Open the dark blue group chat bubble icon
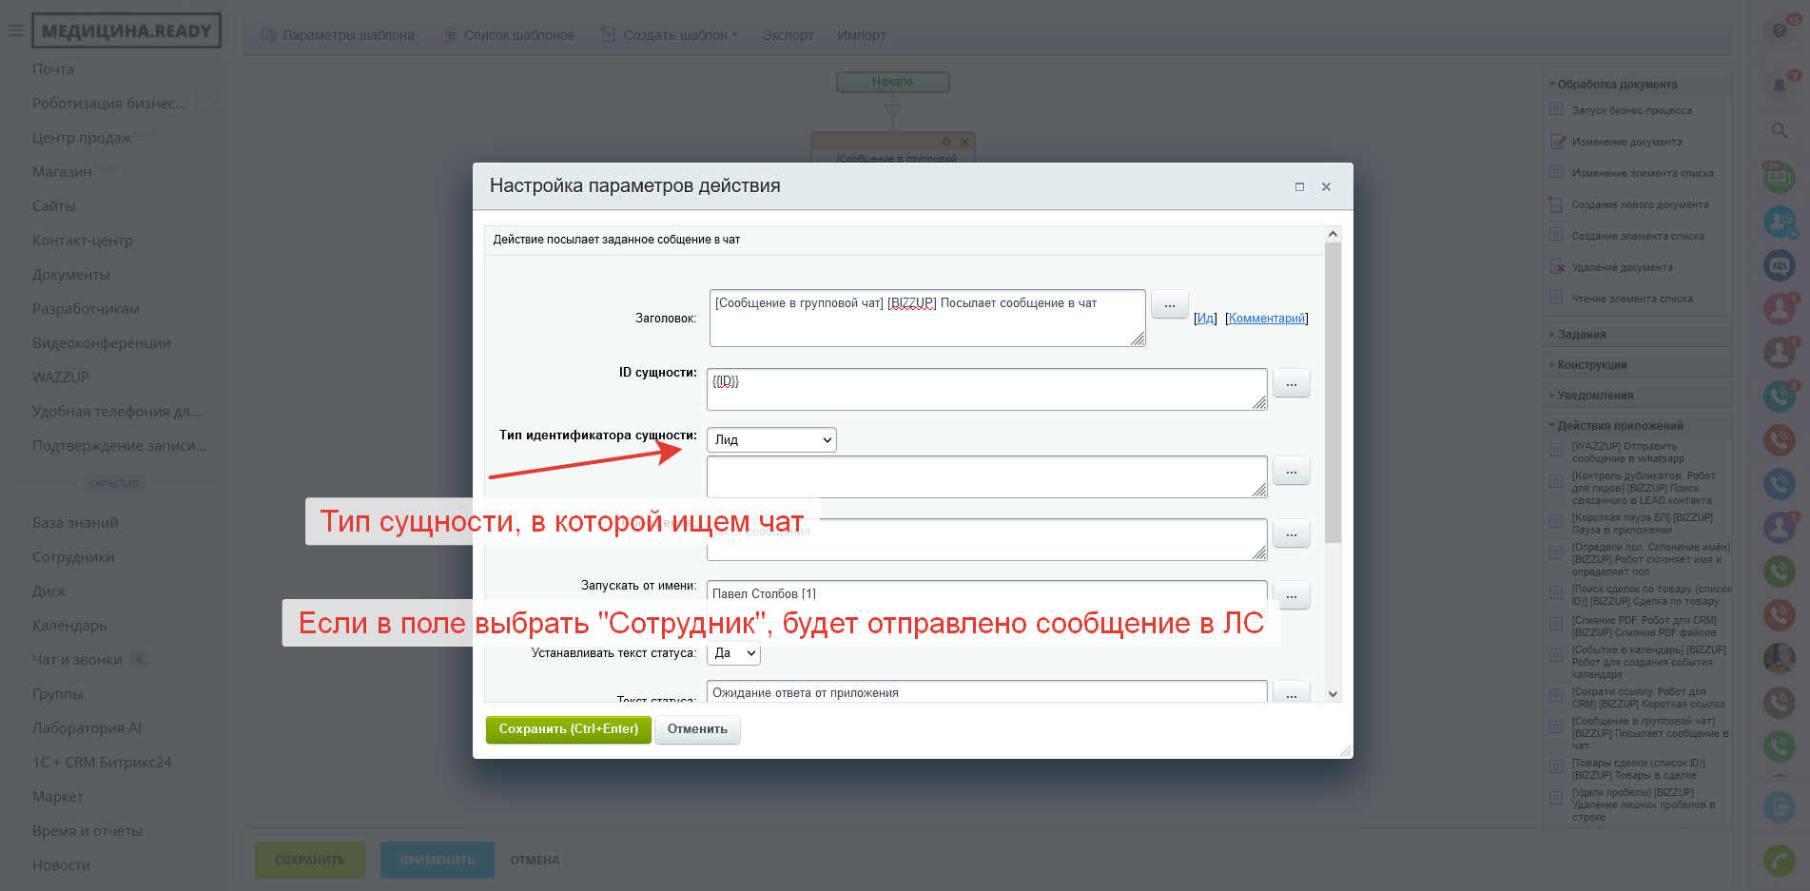 (x=1780, y=265)
